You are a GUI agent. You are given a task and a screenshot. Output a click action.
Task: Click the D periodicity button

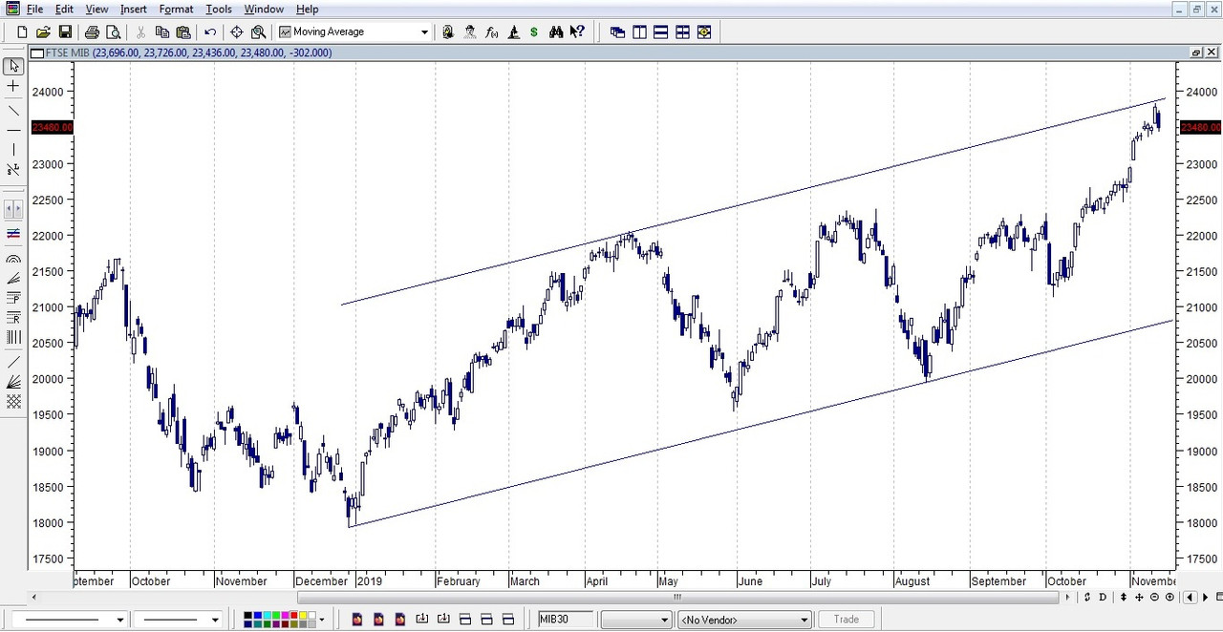1103,598
